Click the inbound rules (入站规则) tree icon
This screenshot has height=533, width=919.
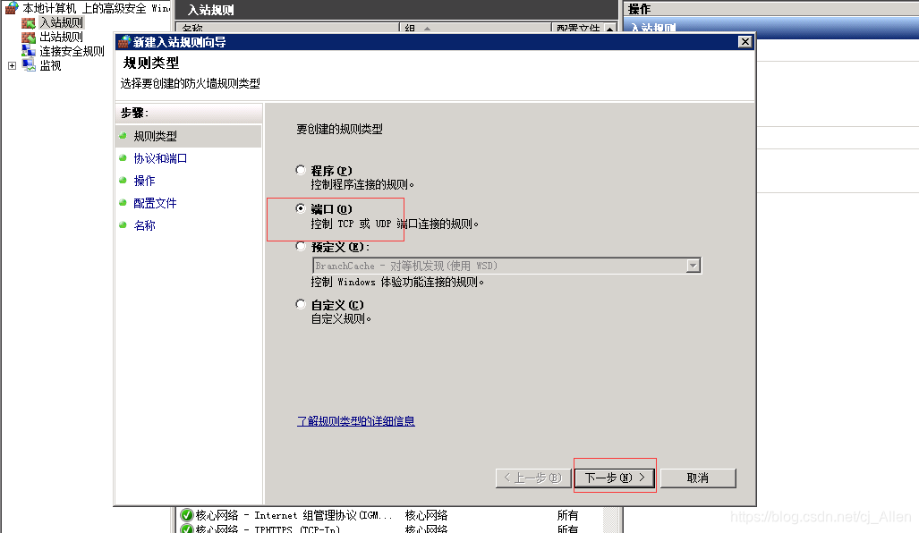28,23
